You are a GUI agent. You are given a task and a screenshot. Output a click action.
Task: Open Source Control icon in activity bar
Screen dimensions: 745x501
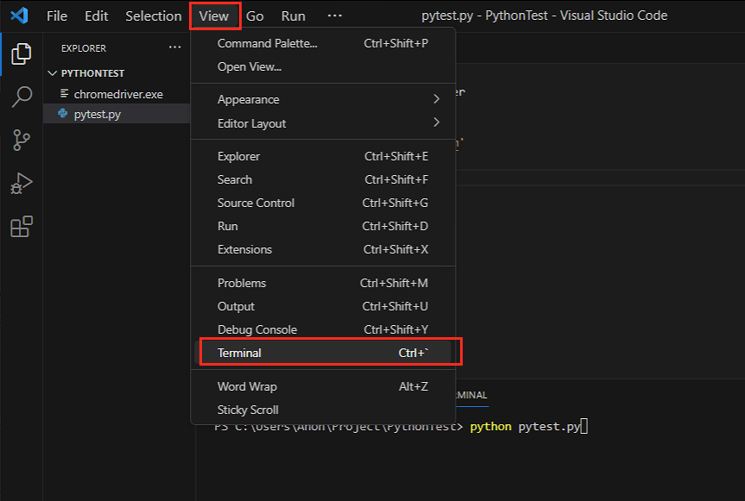21,140
